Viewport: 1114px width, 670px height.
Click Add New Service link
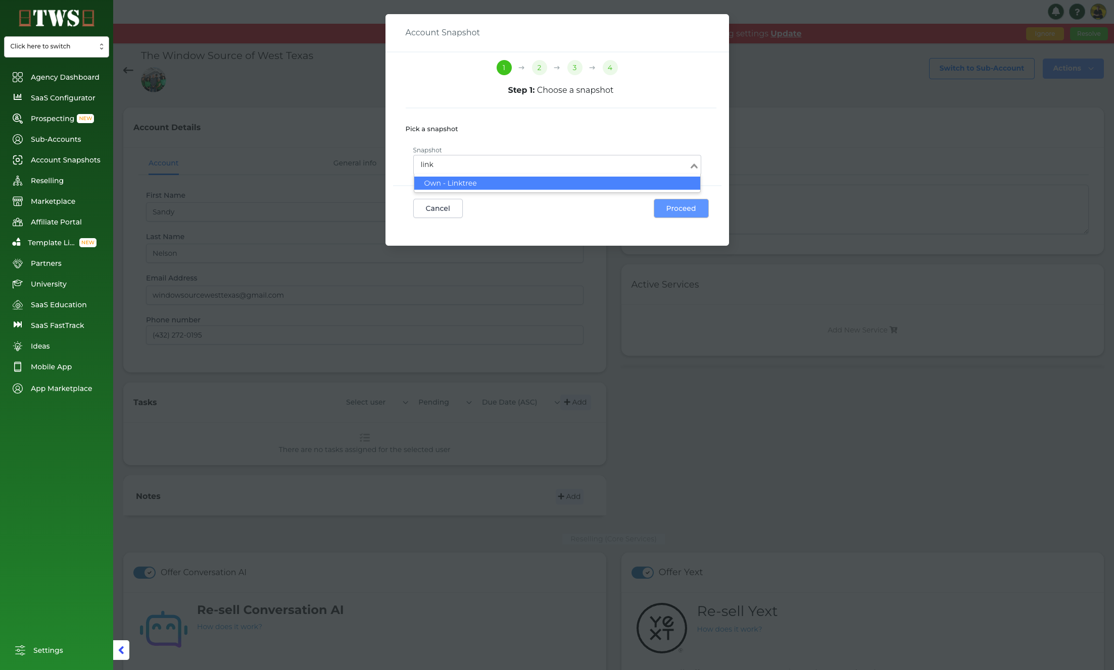pos(862,330)
